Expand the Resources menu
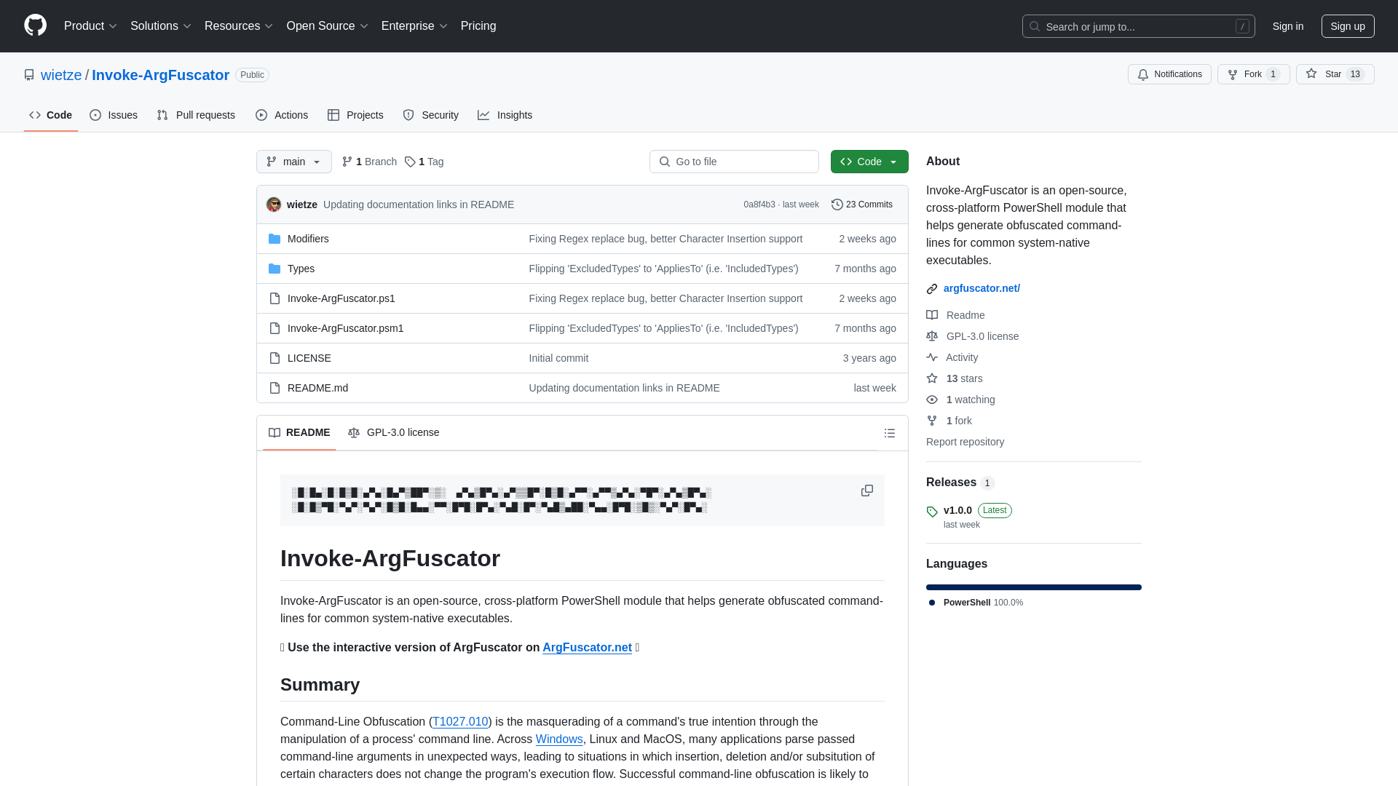 click(x=239, y=26)
